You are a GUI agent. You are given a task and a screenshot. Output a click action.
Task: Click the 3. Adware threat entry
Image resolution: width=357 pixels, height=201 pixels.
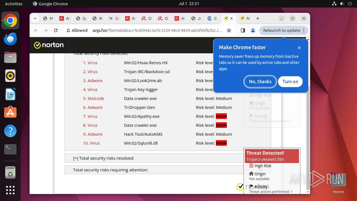pos(93,80)
